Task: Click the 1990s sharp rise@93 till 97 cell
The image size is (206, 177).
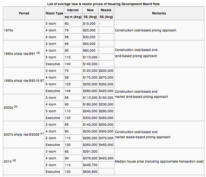Action: pos(24,80)
